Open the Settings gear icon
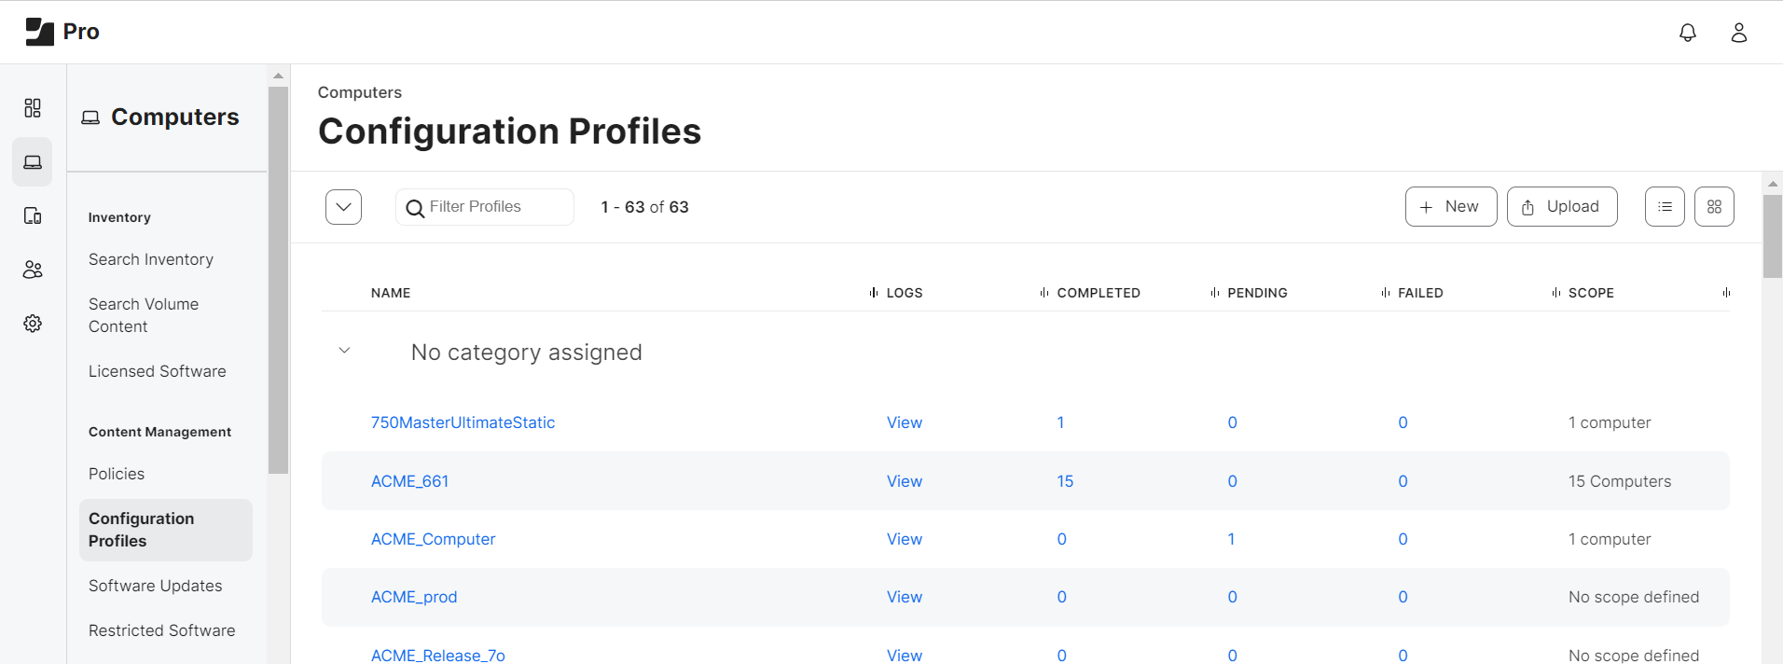Image resolution: width=1783 pixels, height=664 pixels. pos(33,324)
